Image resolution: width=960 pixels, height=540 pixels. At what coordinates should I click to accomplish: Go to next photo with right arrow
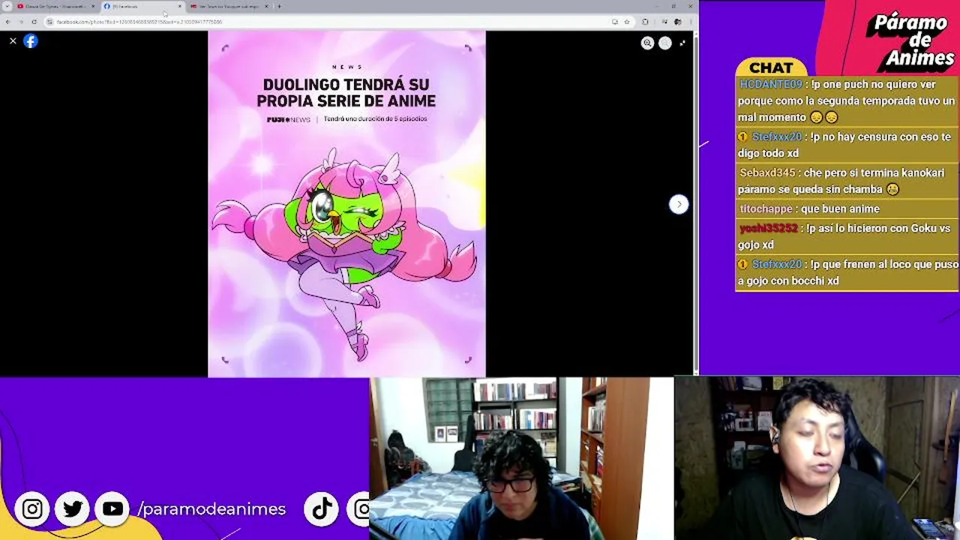pyautogui.click(x=679, y=205)
